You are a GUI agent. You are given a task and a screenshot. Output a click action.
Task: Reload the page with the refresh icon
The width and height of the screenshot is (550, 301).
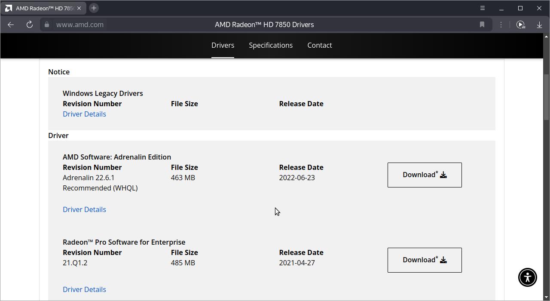tap(30, 25)
